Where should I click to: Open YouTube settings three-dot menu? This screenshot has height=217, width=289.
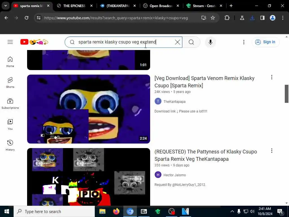tap(244, 42)
